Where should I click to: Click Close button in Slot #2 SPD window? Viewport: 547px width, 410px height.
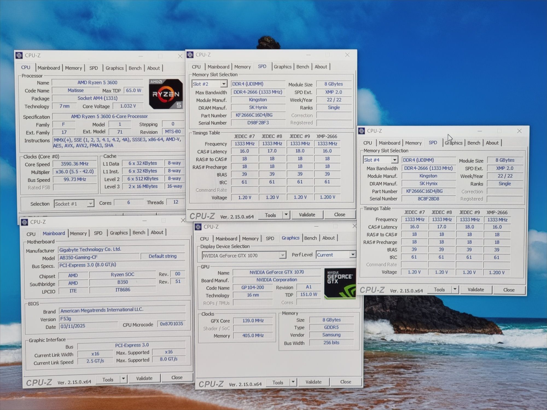coord(340,215)
